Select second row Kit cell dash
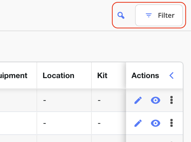The image size is (191, 142). click(x=99, y=123)
